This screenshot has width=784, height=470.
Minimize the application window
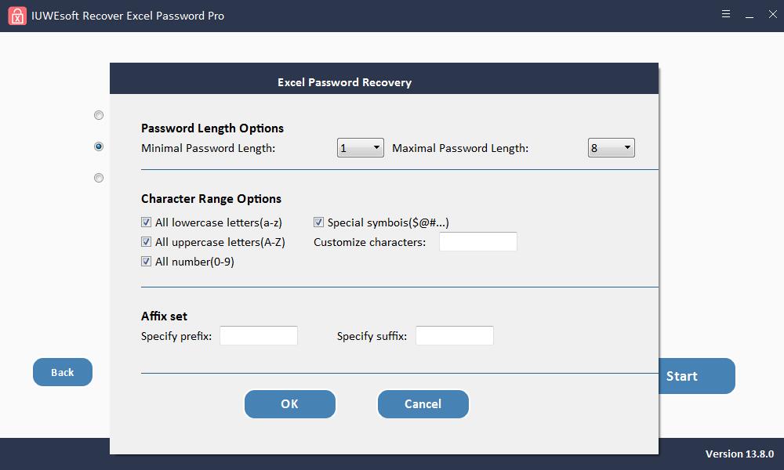point(749,15)
